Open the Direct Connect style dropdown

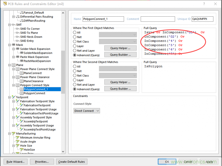87,111
